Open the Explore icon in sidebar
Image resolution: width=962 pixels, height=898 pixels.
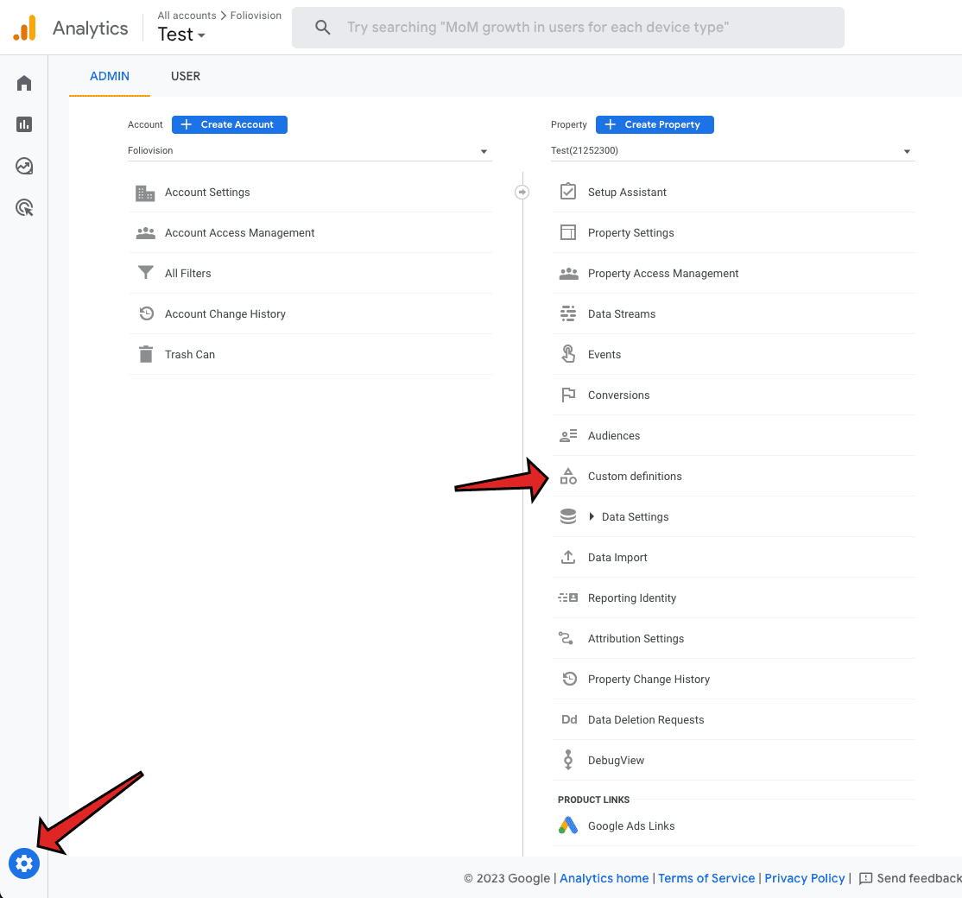[24, 167]
